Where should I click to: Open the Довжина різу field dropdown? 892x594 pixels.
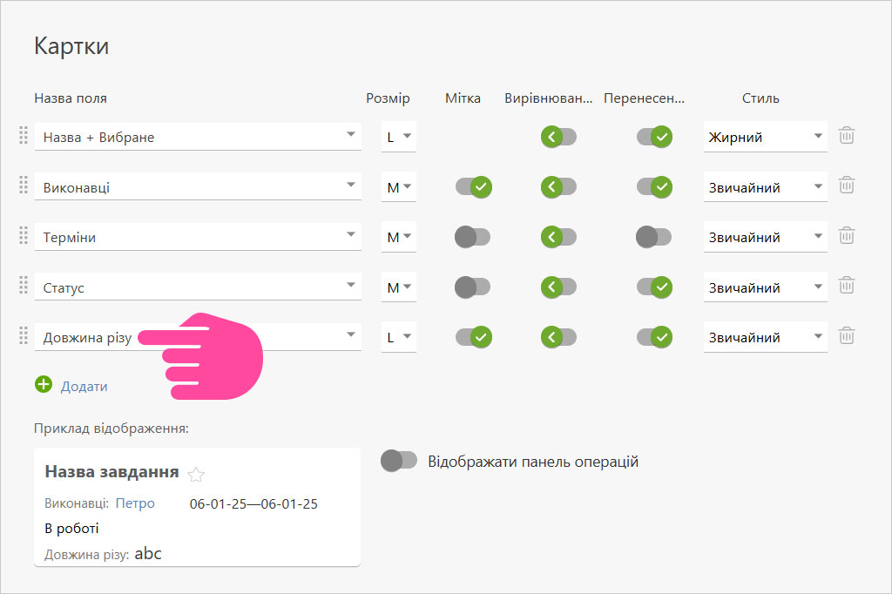tap(198, 337)
